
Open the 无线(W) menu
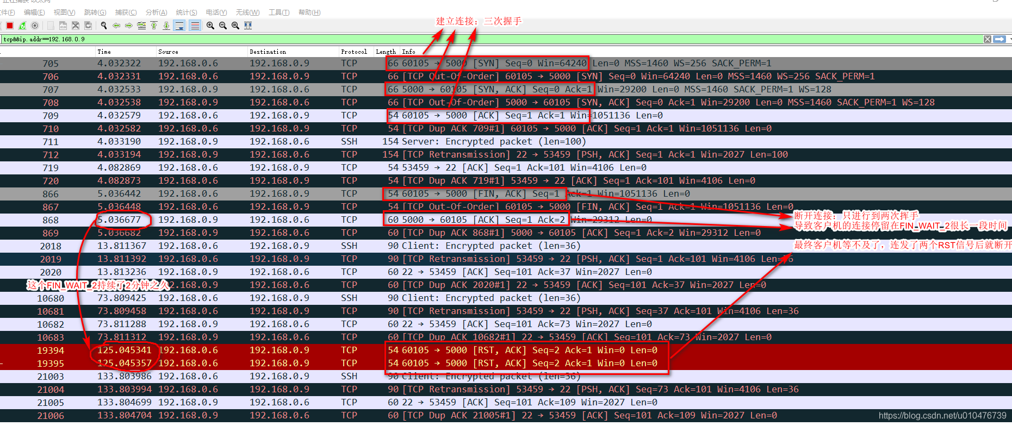247,12
